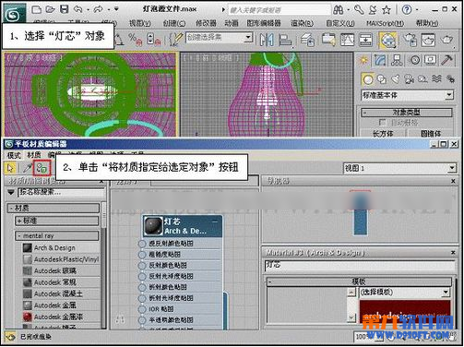Switch to the Hierarchy command panel tab
The height and width of the screenshot is (347, 464).
(x=397, y=60)
